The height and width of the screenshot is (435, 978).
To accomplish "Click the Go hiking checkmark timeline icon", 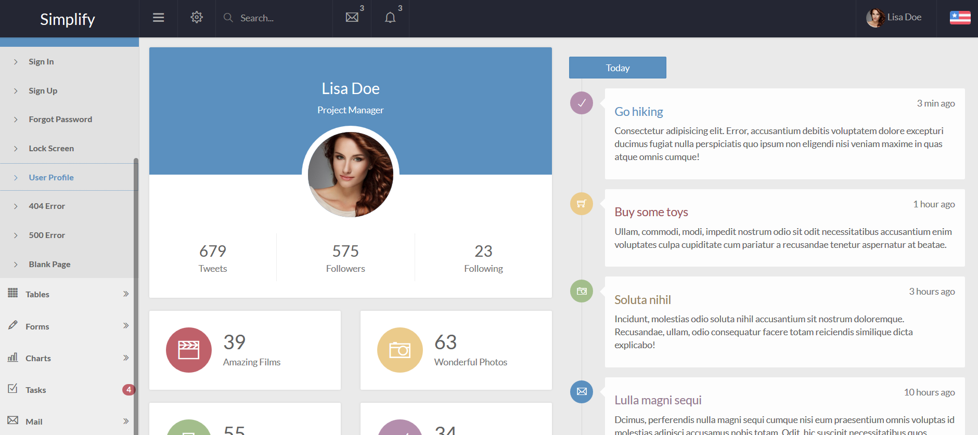I will click(582, 103).
